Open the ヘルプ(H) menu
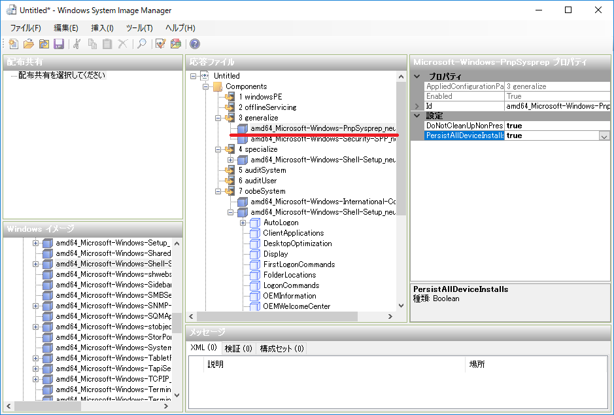 click(180, 28)
